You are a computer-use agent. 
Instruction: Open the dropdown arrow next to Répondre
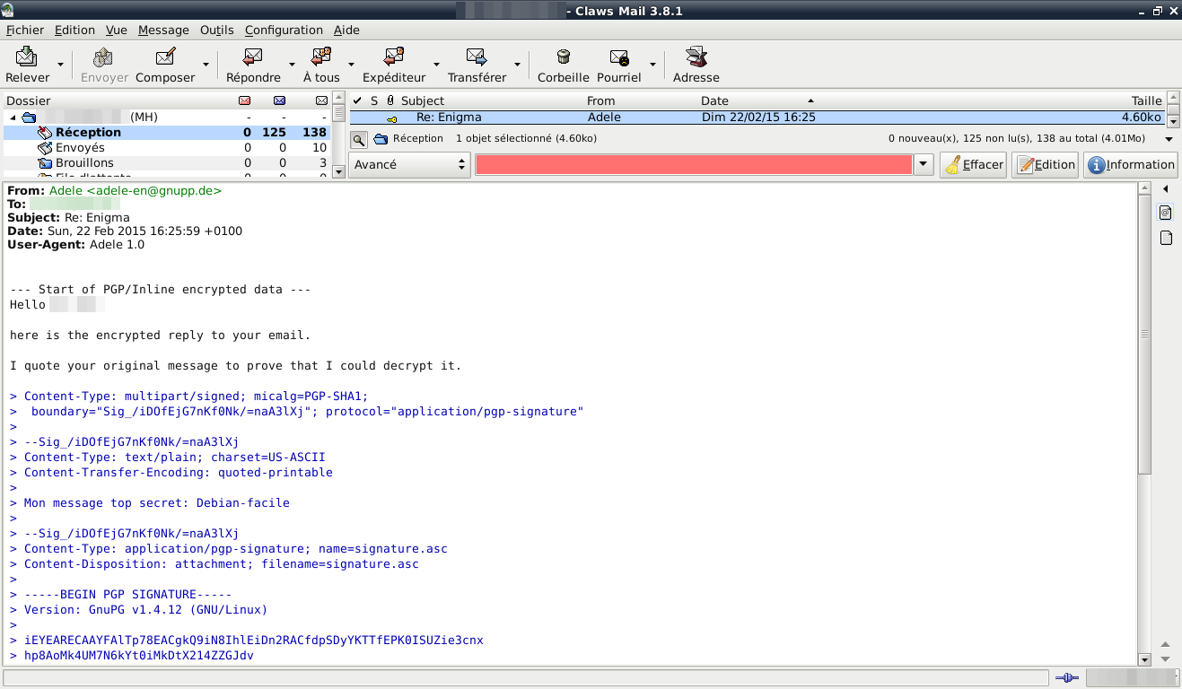point(292,65)
